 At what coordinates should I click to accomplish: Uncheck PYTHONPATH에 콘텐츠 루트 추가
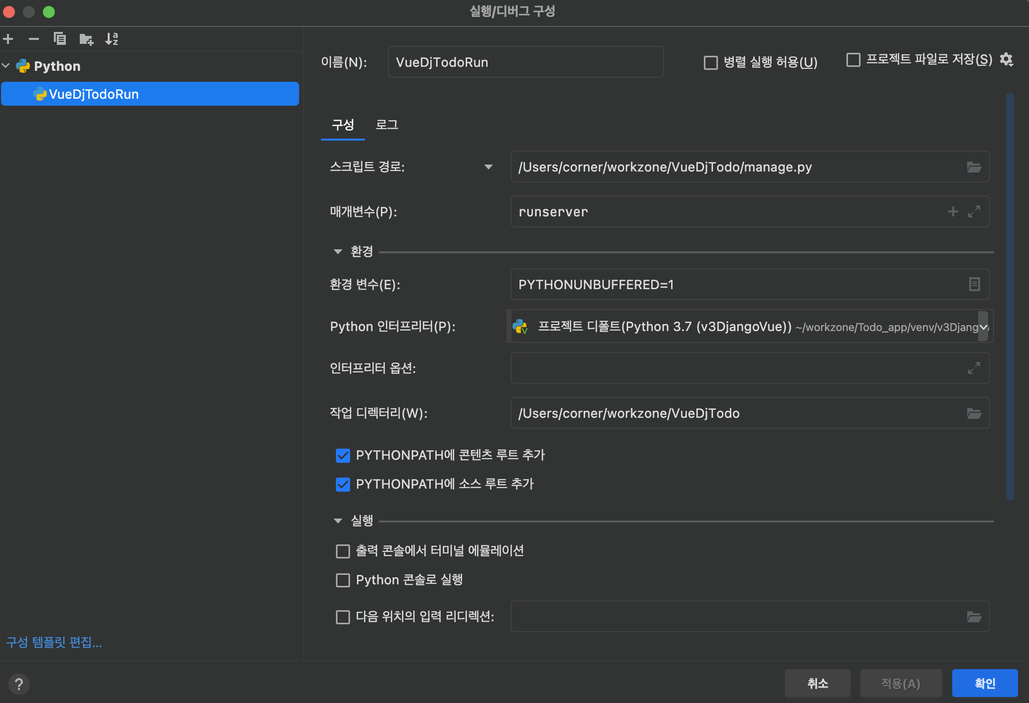(343, 455)
